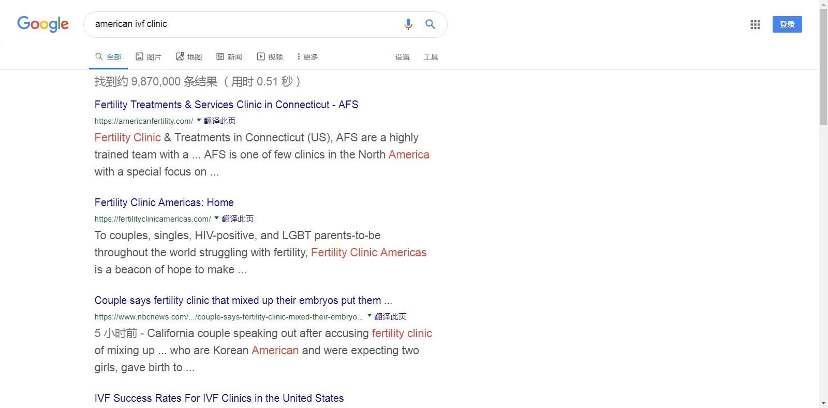Select the 全部 tab
The image size is (828, 408).
(108, 57)
